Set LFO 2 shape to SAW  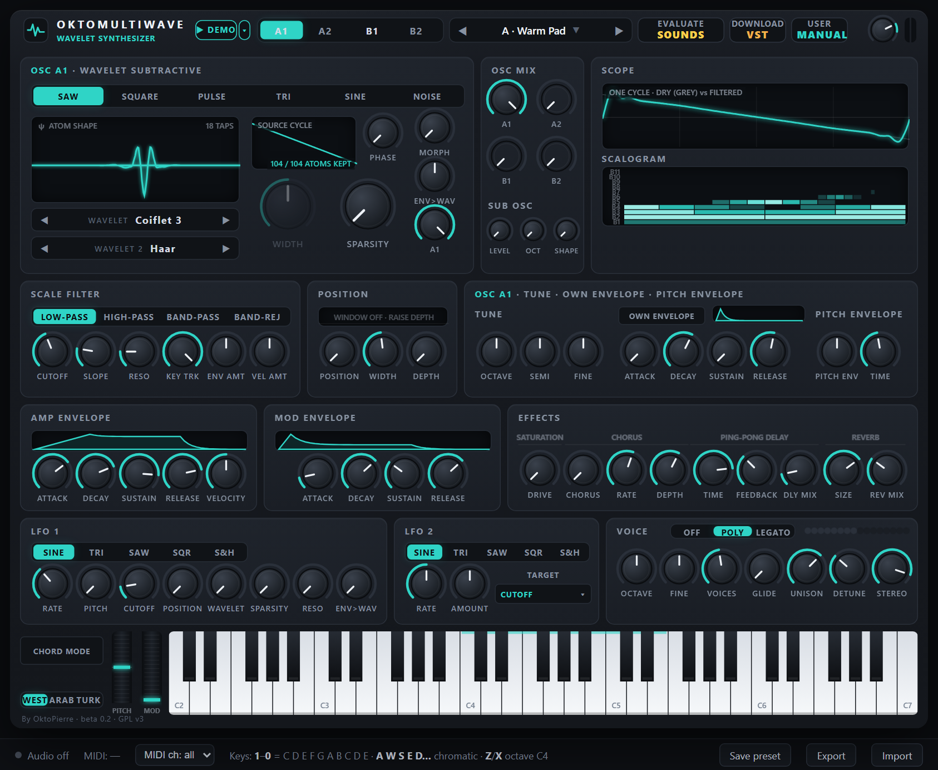click(x=497, y=553)
